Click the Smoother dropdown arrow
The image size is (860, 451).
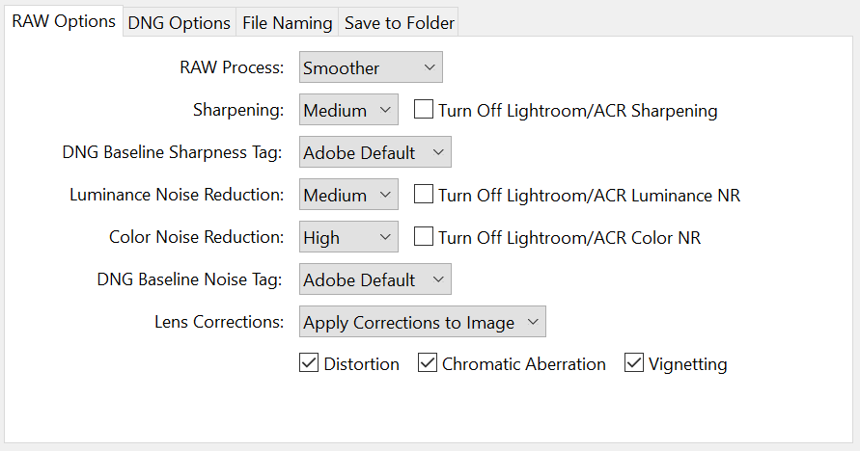429,68
